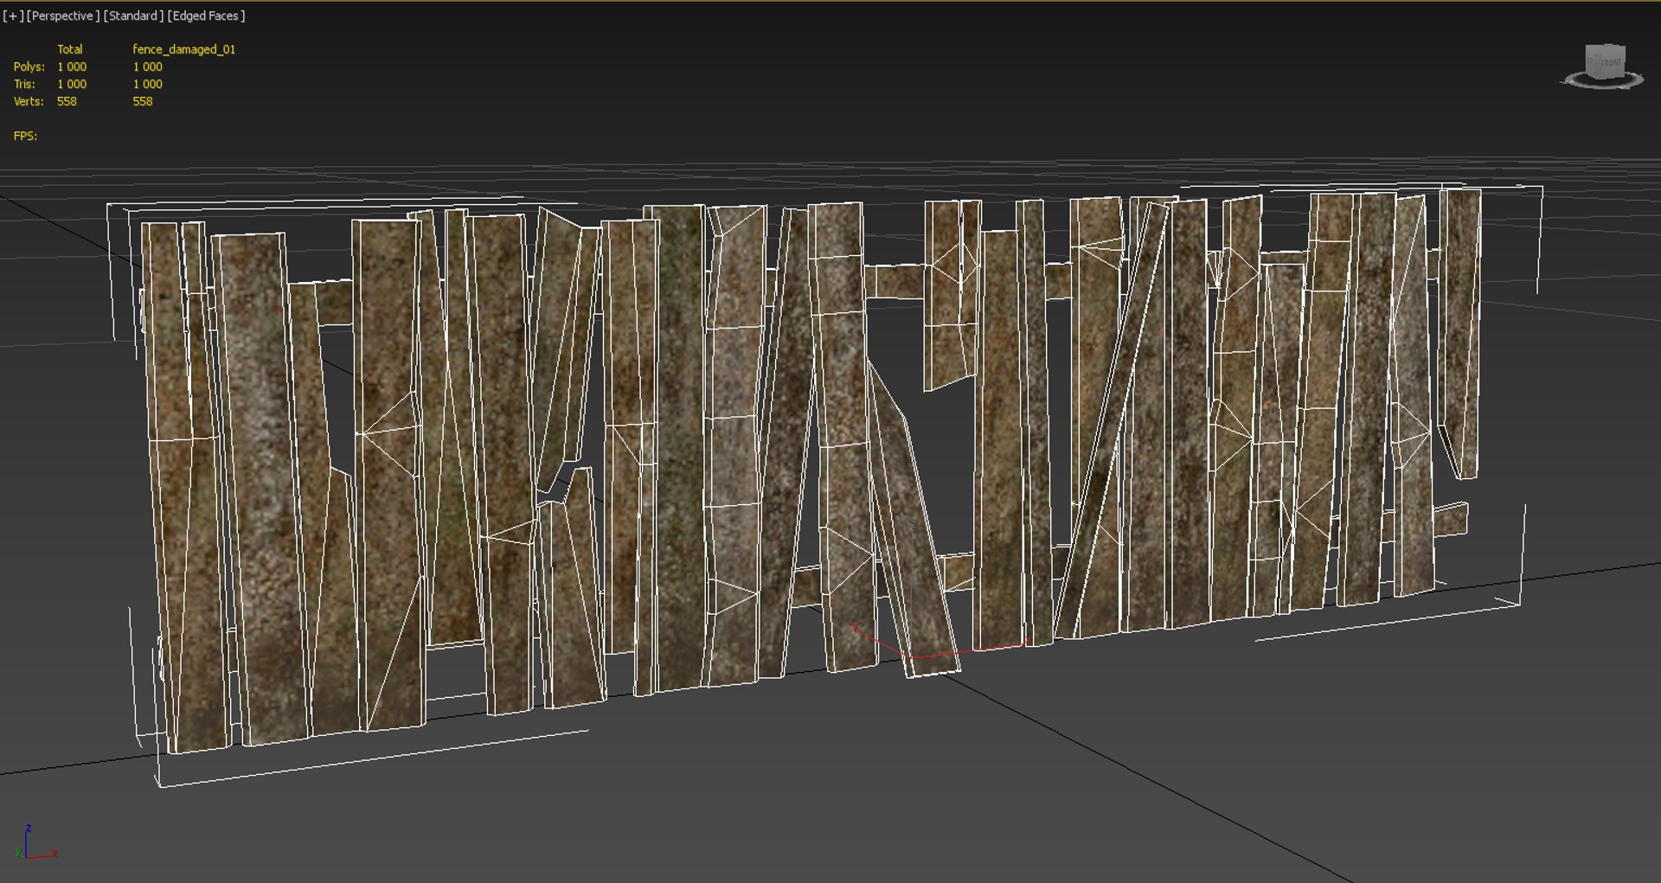This screenshot has height=883, width=1661.
Task: Click the Polys statistics label
Action: pos(29,67)
